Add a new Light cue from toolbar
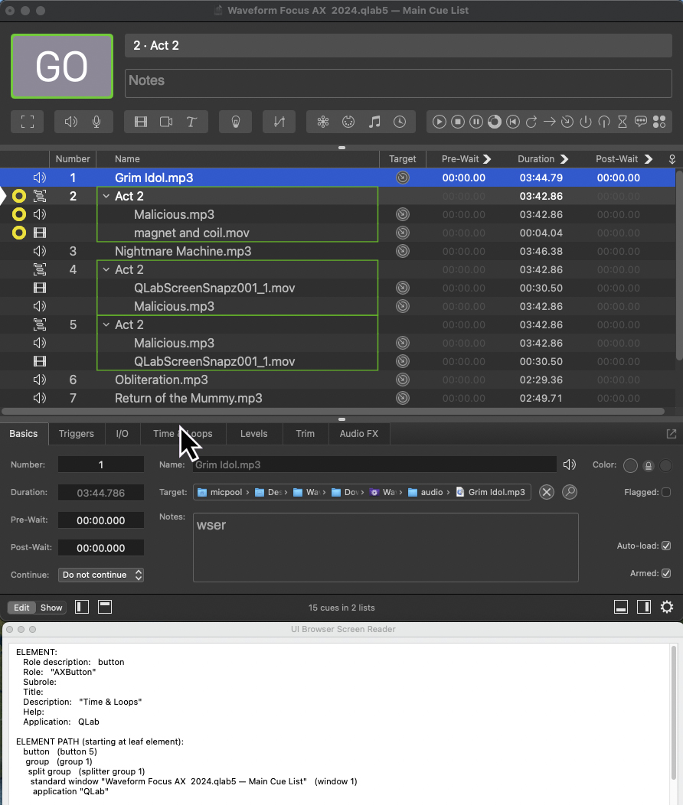 pyautogui.click(x=236, y=122)
